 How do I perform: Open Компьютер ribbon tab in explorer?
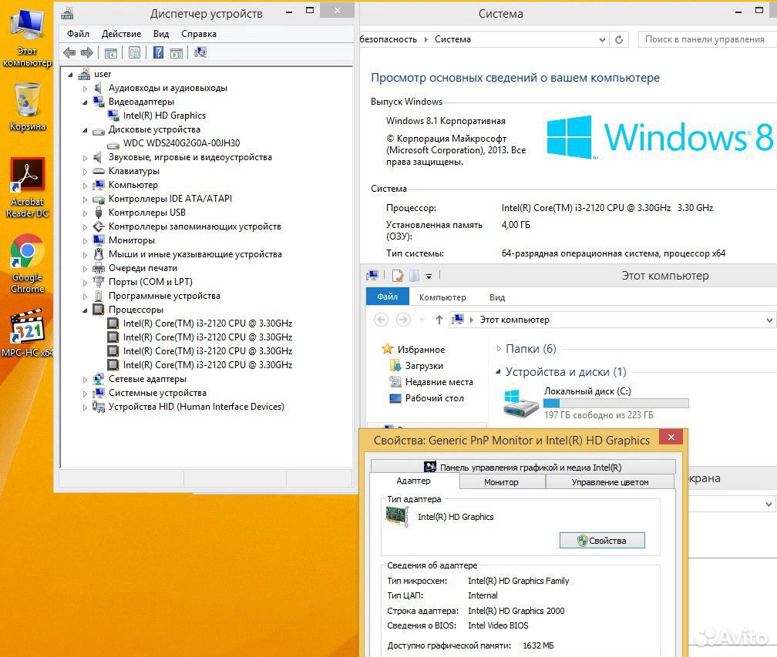click(442, 297)
